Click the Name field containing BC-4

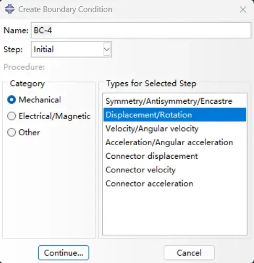[141, 30]
